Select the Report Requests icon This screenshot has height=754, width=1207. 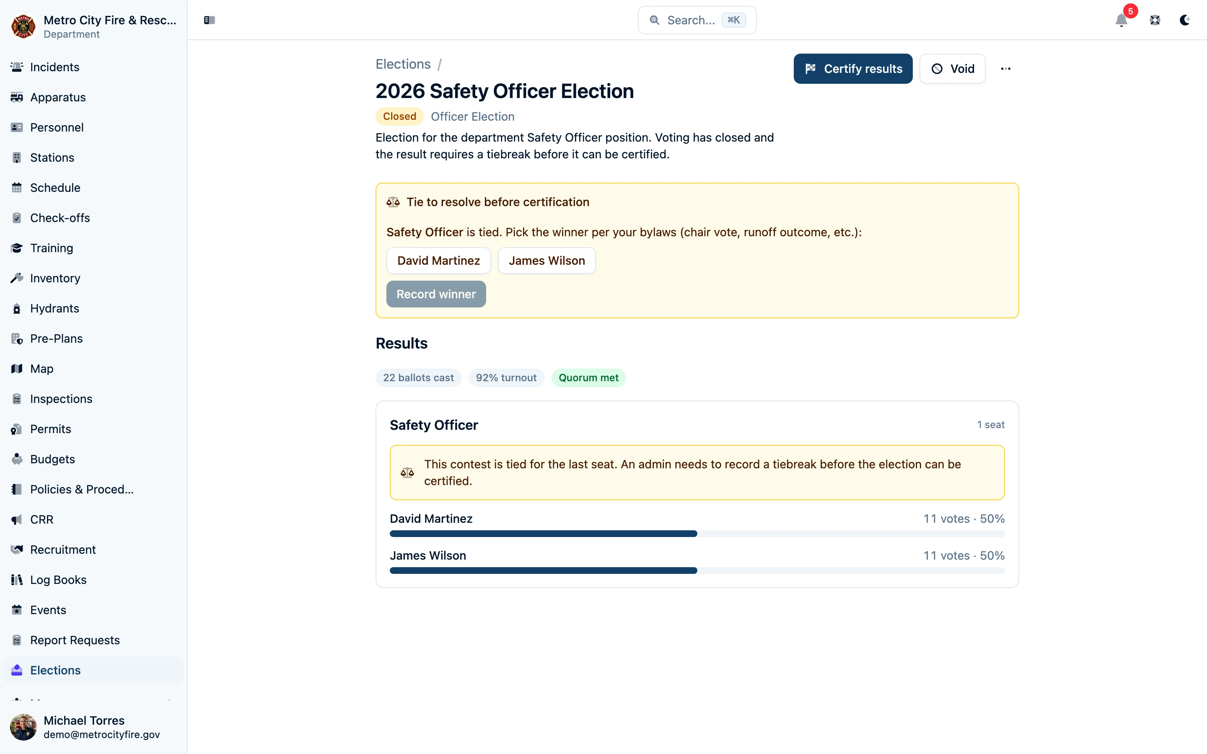point(17,640)
